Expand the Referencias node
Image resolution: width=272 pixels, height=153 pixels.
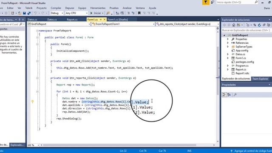(x=228, y=43)
